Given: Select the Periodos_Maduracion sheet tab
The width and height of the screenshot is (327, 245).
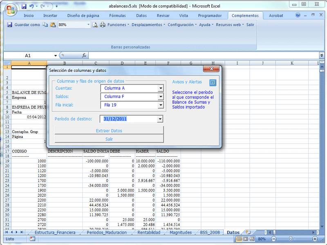Looking at the screenshot, I should pos(107,232).
